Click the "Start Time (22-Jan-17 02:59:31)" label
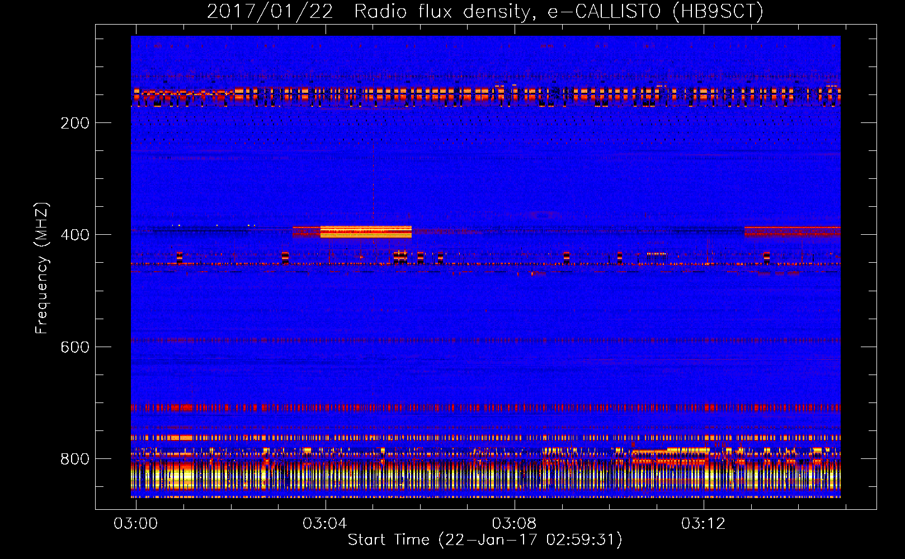The width and height of the screenshot is (905, 559). (x=485, y=540)
